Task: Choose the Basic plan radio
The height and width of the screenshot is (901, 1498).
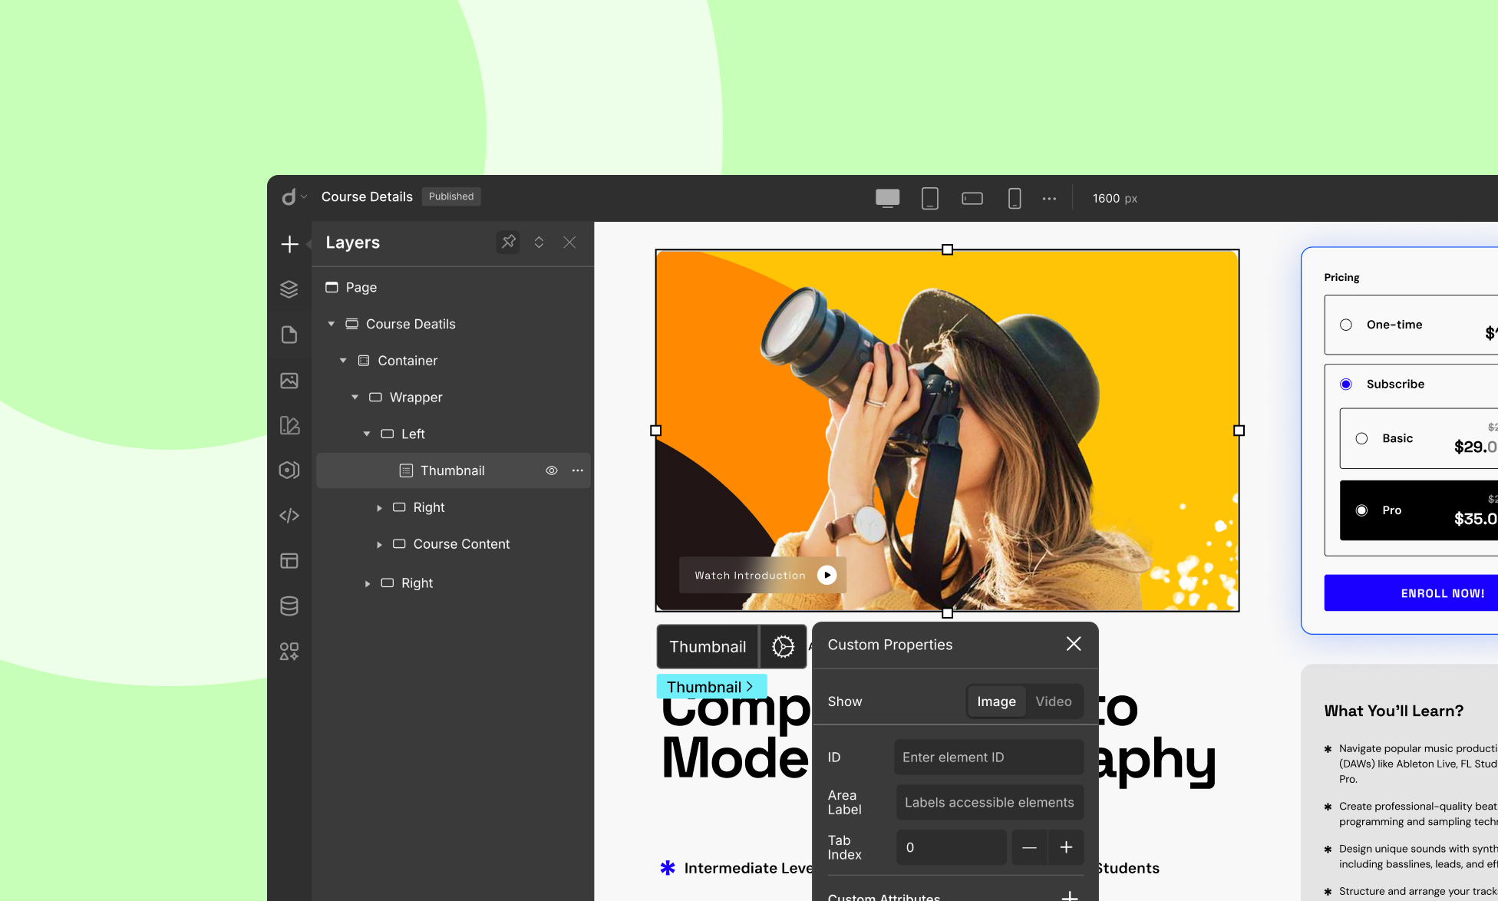Action: click(1361, 438)
